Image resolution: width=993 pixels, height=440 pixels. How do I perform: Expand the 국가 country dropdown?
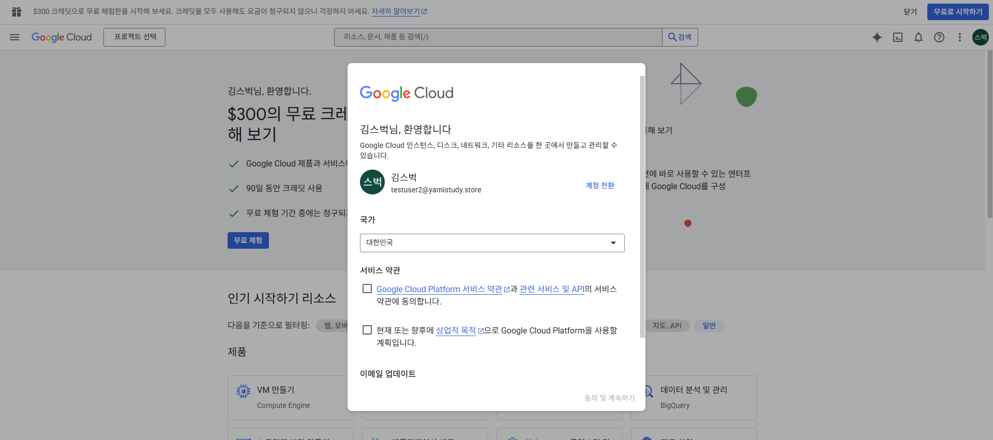coord(492,243)
